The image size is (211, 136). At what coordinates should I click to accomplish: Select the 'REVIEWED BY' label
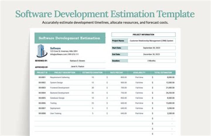tap(41, 61)
